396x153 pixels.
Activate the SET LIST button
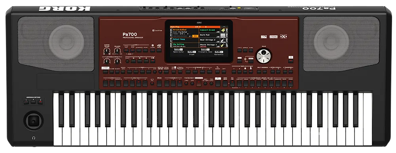pyautogui.click(x=232, y=83)
